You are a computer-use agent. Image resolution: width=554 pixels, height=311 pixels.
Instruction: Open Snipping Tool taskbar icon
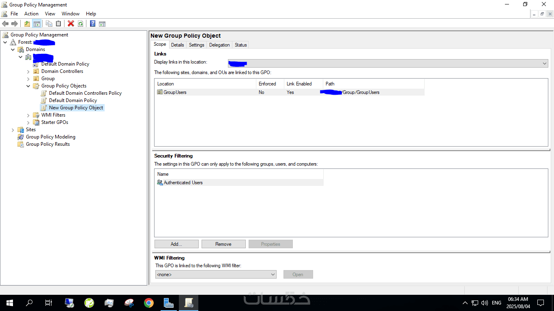pos(129,303)
